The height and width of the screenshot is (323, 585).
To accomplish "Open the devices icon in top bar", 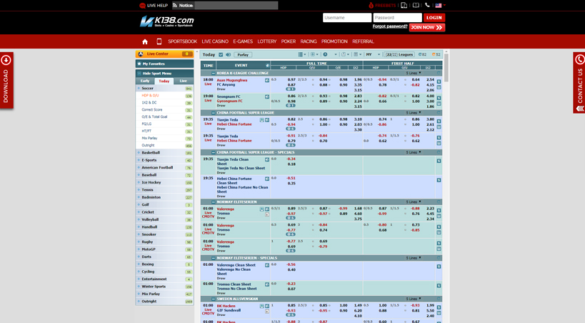I will [404, 5].
